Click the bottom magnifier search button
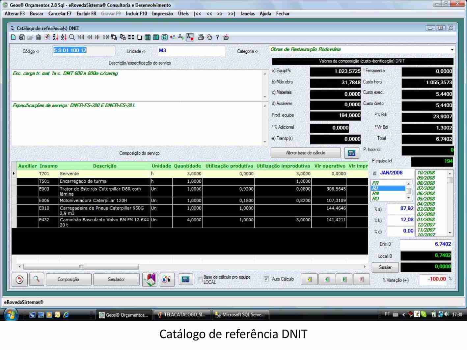This screenshot has height=350, width=467. tap(37, 280)
